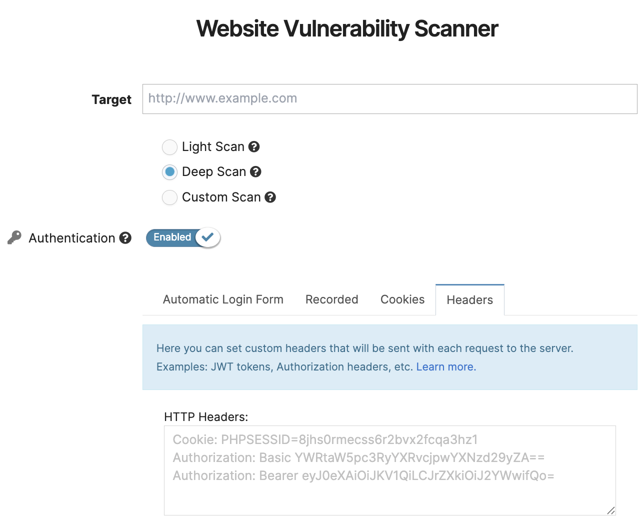Click the Authentication help icon

click(125, 238)
